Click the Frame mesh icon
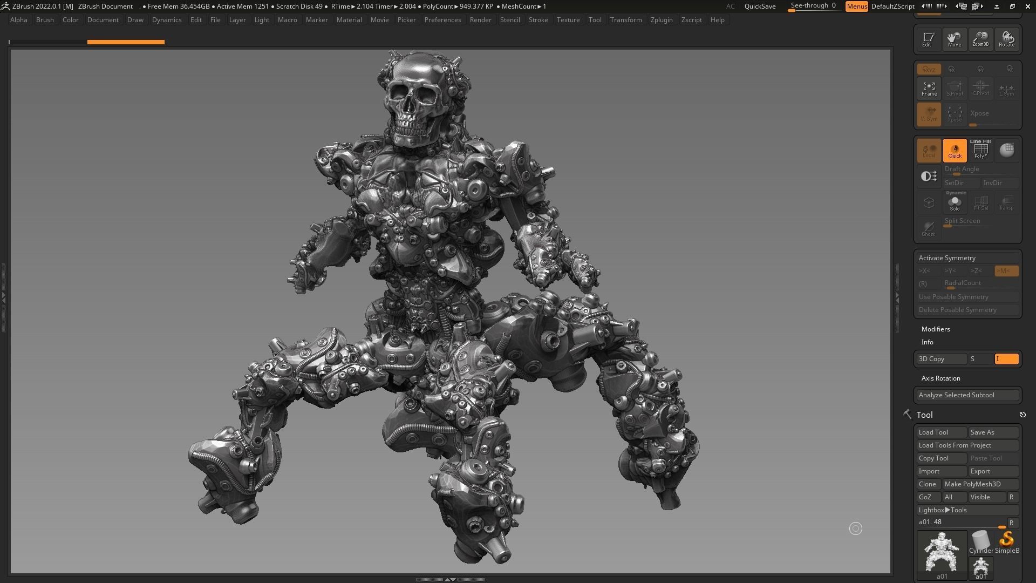The height and width of the screenshot is (583, 1036). 929,89
